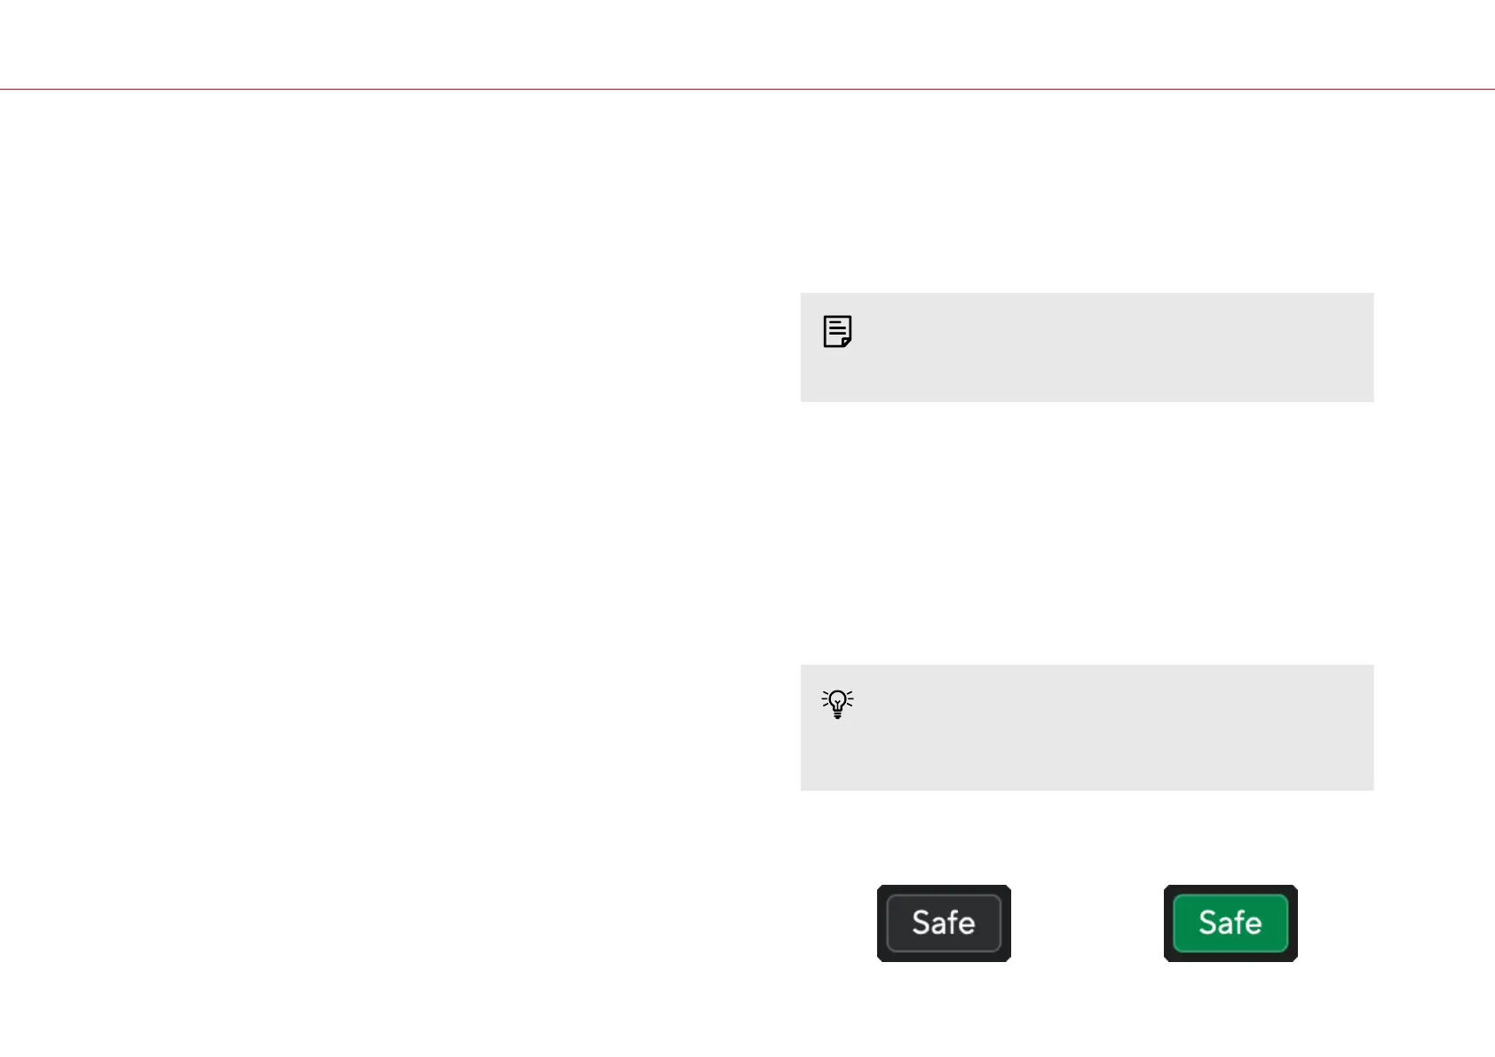
Task: Select the page icon in the upper gray box
Action: (x=837, y=331)
